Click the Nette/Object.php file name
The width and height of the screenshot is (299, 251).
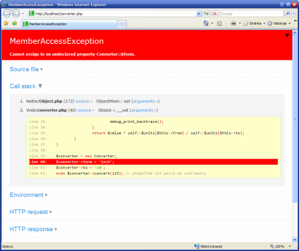pos(44,102)
